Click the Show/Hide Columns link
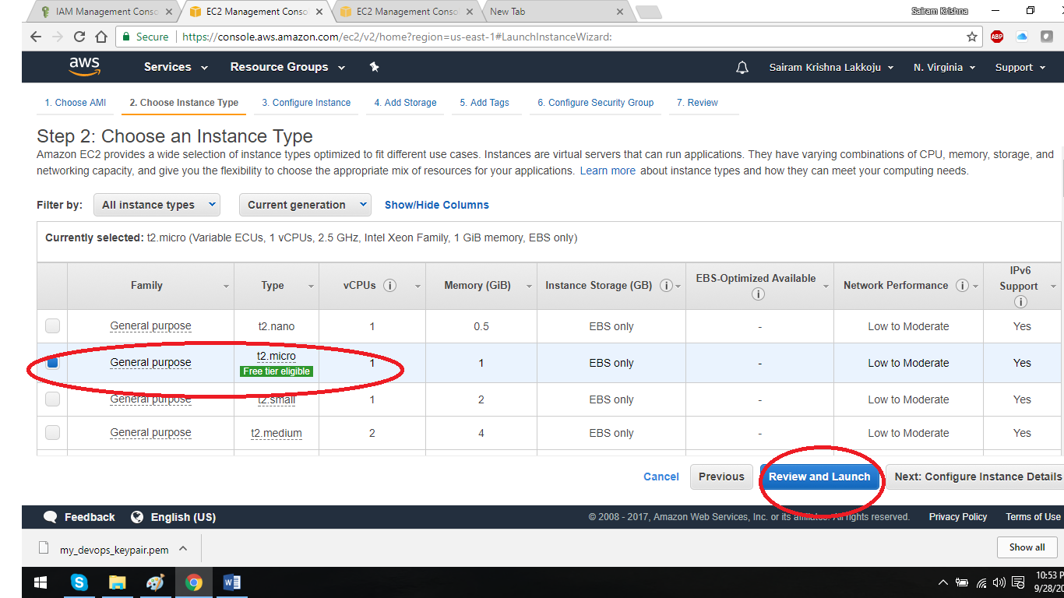Viewport: 1064px width, 598px height. tap(437, 205)
